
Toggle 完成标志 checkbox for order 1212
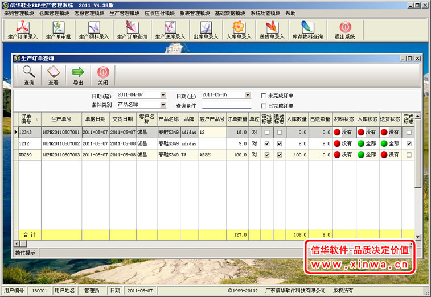coord(409,144)
